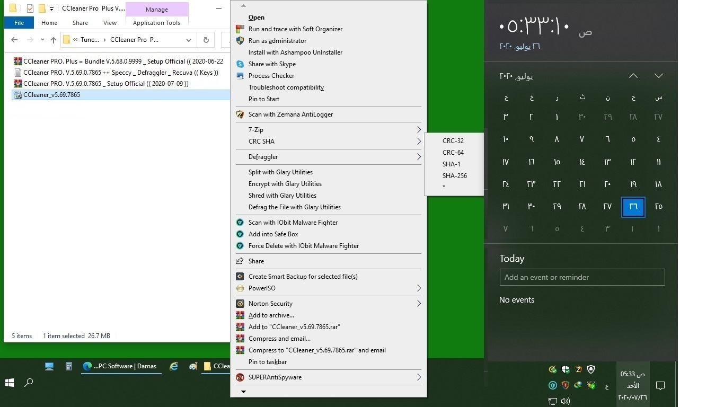The height and width of the screenshot is (407, 724).
Task: Click the Add an event or reminder field
Action: (582, 277)
